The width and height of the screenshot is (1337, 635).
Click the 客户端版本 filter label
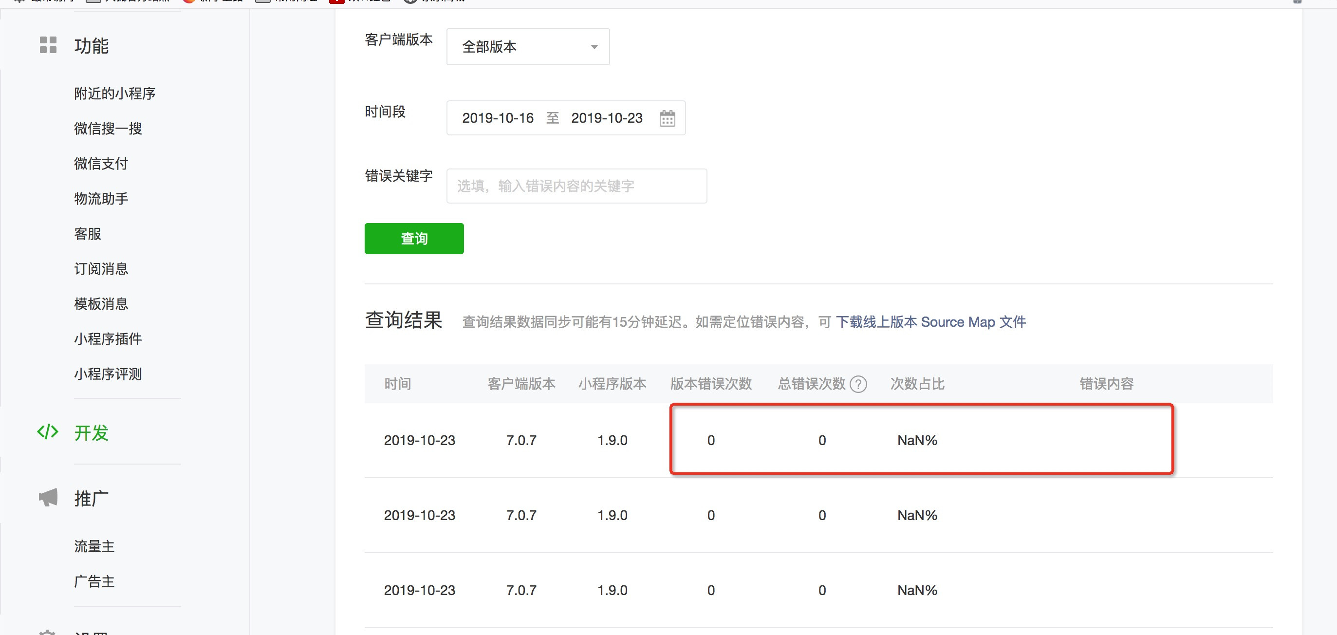[399, 39]
